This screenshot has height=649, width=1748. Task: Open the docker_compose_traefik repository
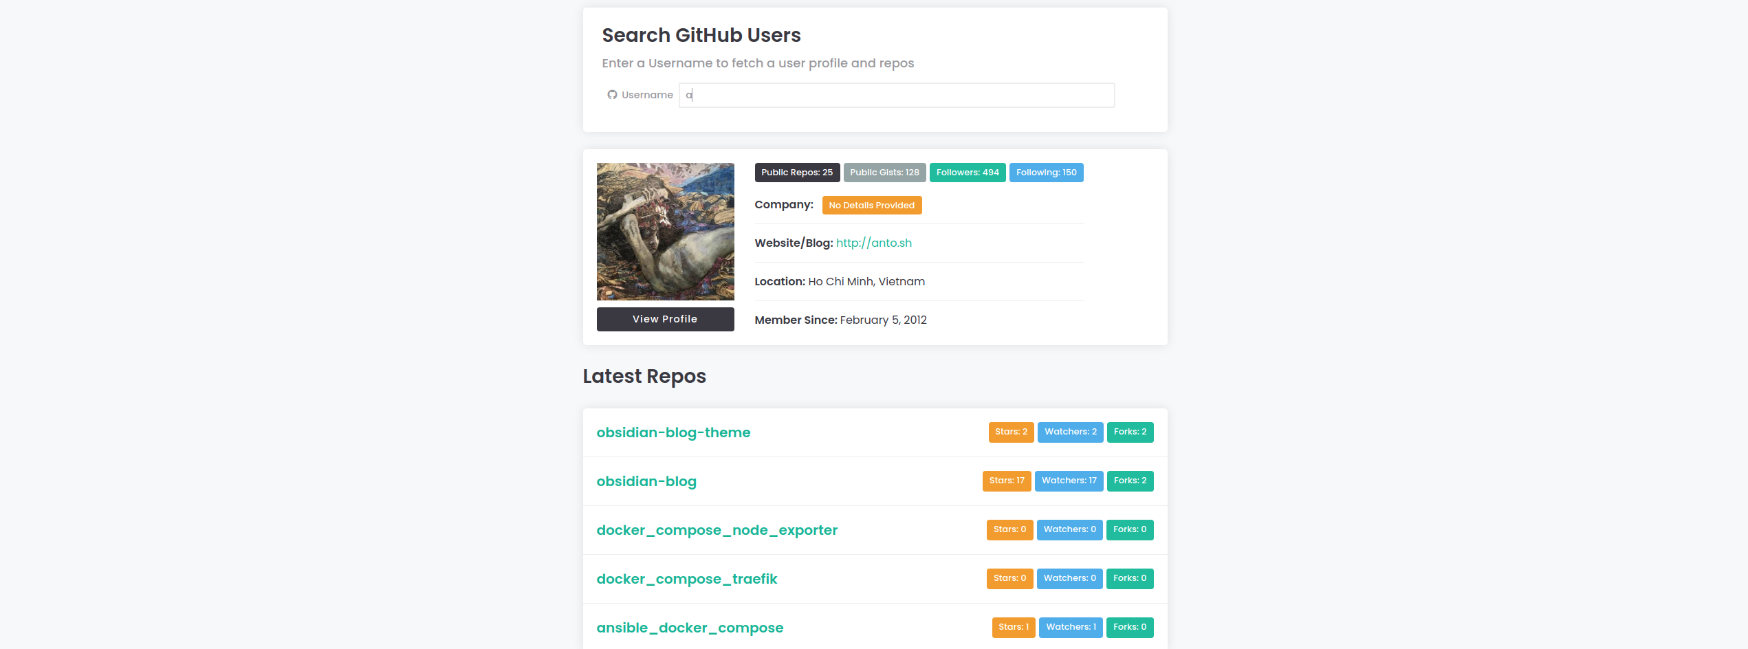pyautogui.click(x=686, y=579)
